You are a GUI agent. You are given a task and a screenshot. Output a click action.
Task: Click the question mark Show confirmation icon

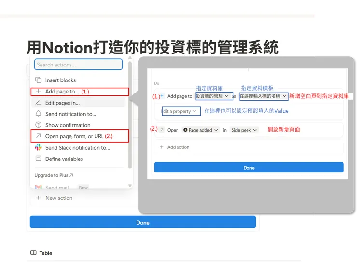tap(38, 125)
